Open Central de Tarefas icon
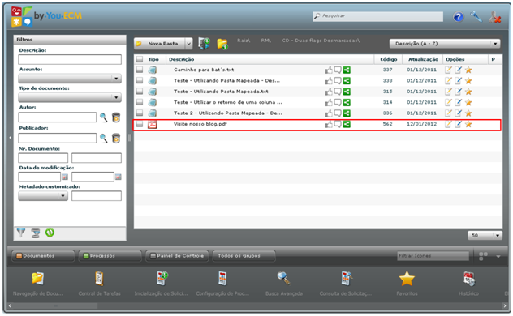 click(99, 279)
